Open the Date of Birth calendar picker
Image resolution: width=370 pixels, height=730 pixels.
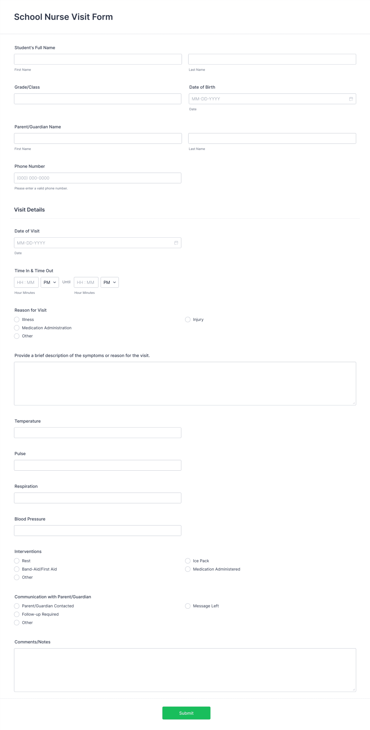[351, 99]
